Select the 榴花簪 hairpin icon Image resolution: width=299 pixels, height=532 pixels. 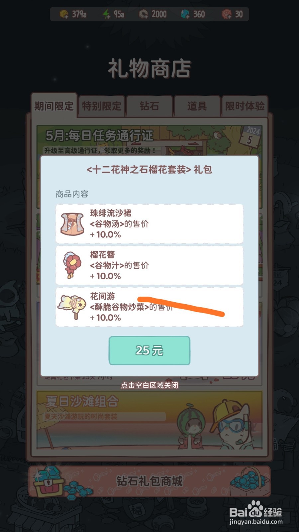pyautogui.click(x=72, y=265)
